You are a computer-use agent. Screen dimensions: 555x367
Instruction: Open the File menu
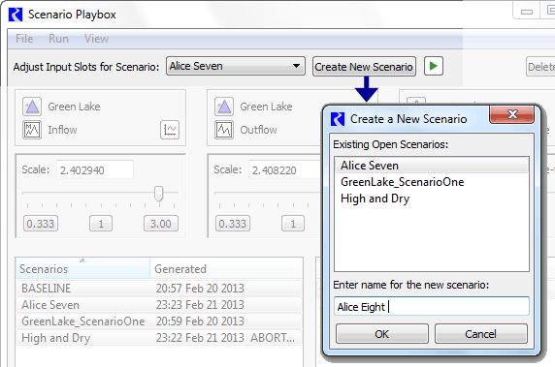pos(24,39)
